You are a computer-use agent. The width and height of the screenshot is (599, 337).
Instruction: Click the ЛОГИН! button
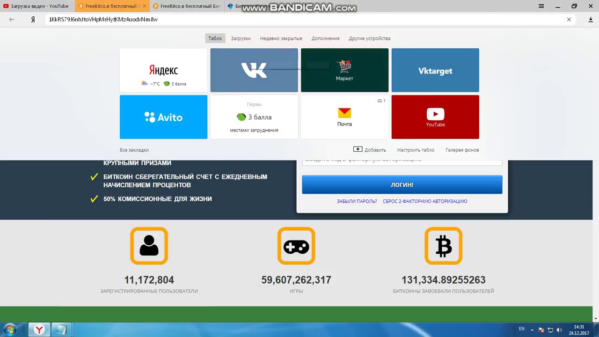point(402,185)
